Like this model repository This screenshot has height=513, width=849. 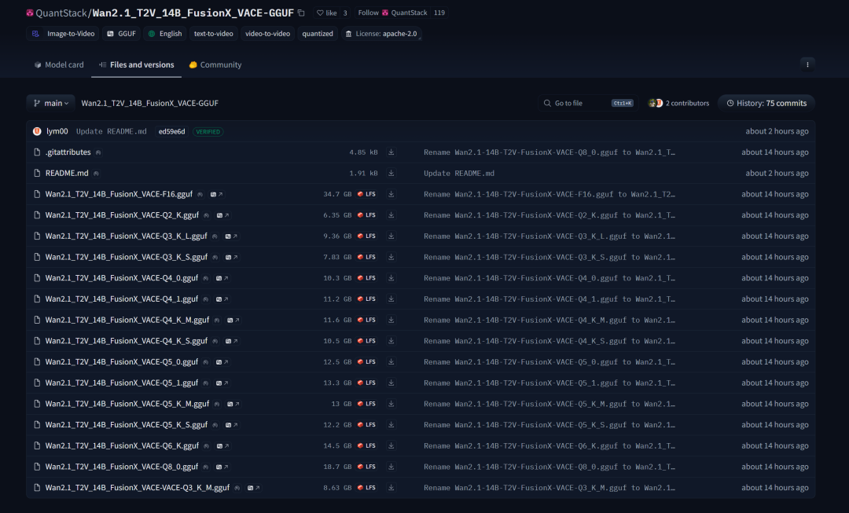[x=326, y=13]
